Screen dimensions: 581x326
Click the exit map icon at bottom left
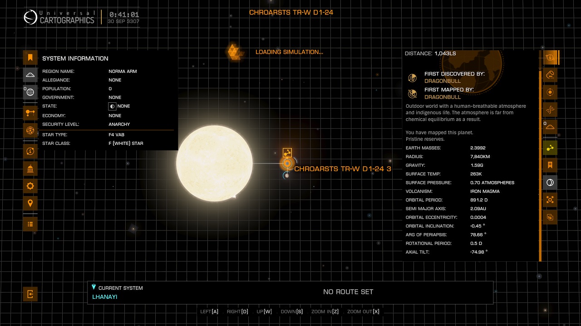pyautogui.click(x=30, y=294)
